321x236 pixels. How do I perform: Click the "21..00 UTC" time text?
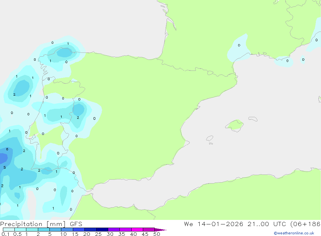pyautogui.click(x=266, y=224)
